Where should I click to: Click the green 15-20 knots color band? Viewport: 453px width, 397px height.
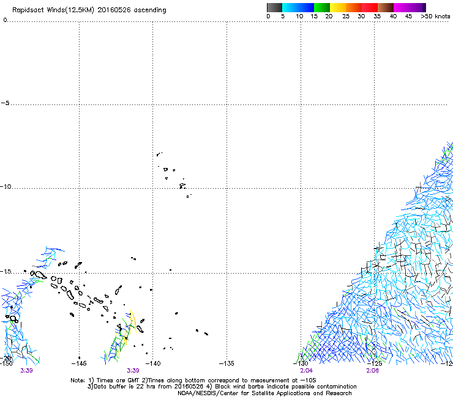coord(322,7)
